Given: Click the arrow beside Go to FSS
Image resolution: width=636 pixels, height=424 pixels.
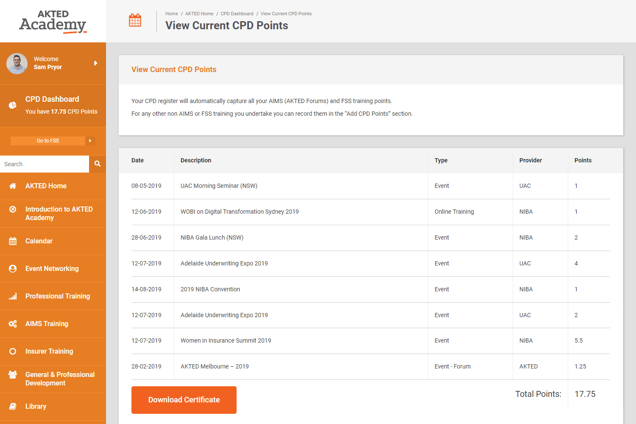Looking at the screenshot, I should point(90,141).
